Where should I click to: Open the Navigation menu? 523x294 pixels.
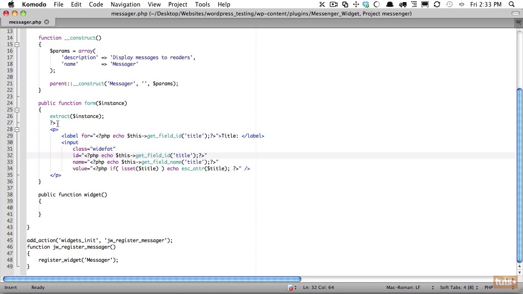coord(125,4)
